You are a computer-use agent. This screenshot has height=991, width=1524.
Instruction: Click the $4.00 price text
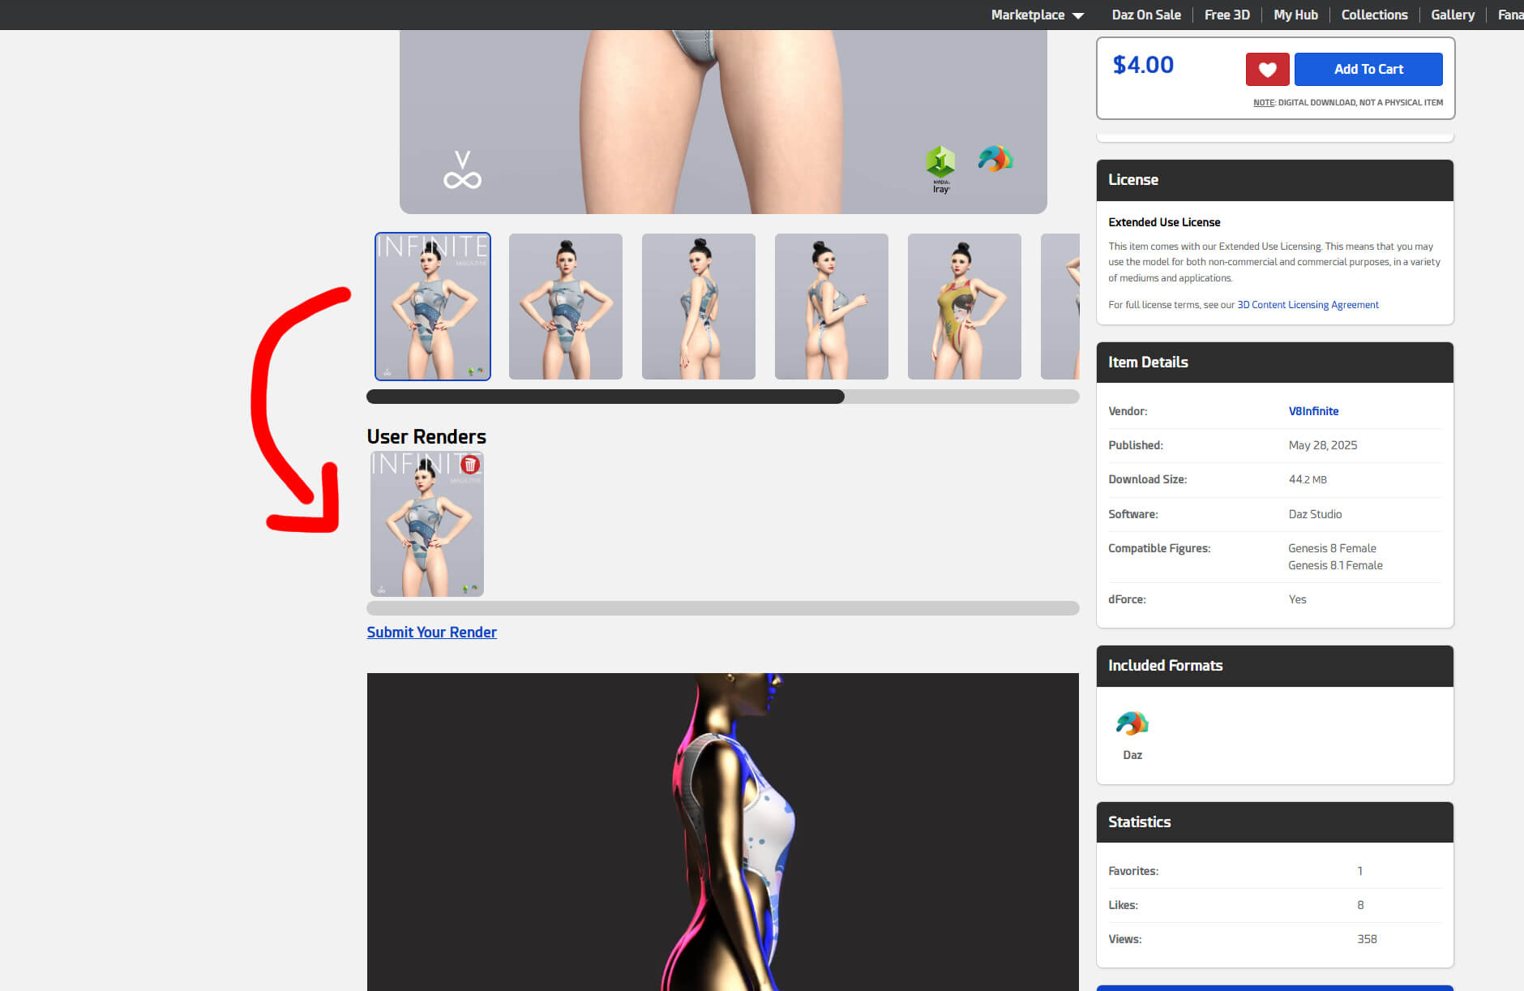tap(1143, 65)
